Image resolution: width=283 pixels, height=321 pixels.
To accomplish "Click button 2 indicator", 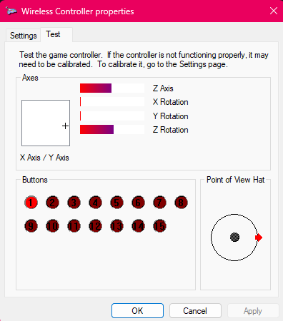I will click(x=52, y=203).
